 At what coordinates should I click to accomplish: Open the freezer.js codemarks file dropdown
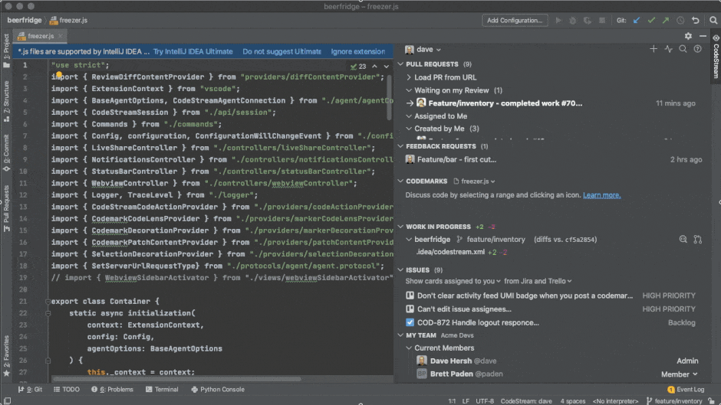[474, 181]
